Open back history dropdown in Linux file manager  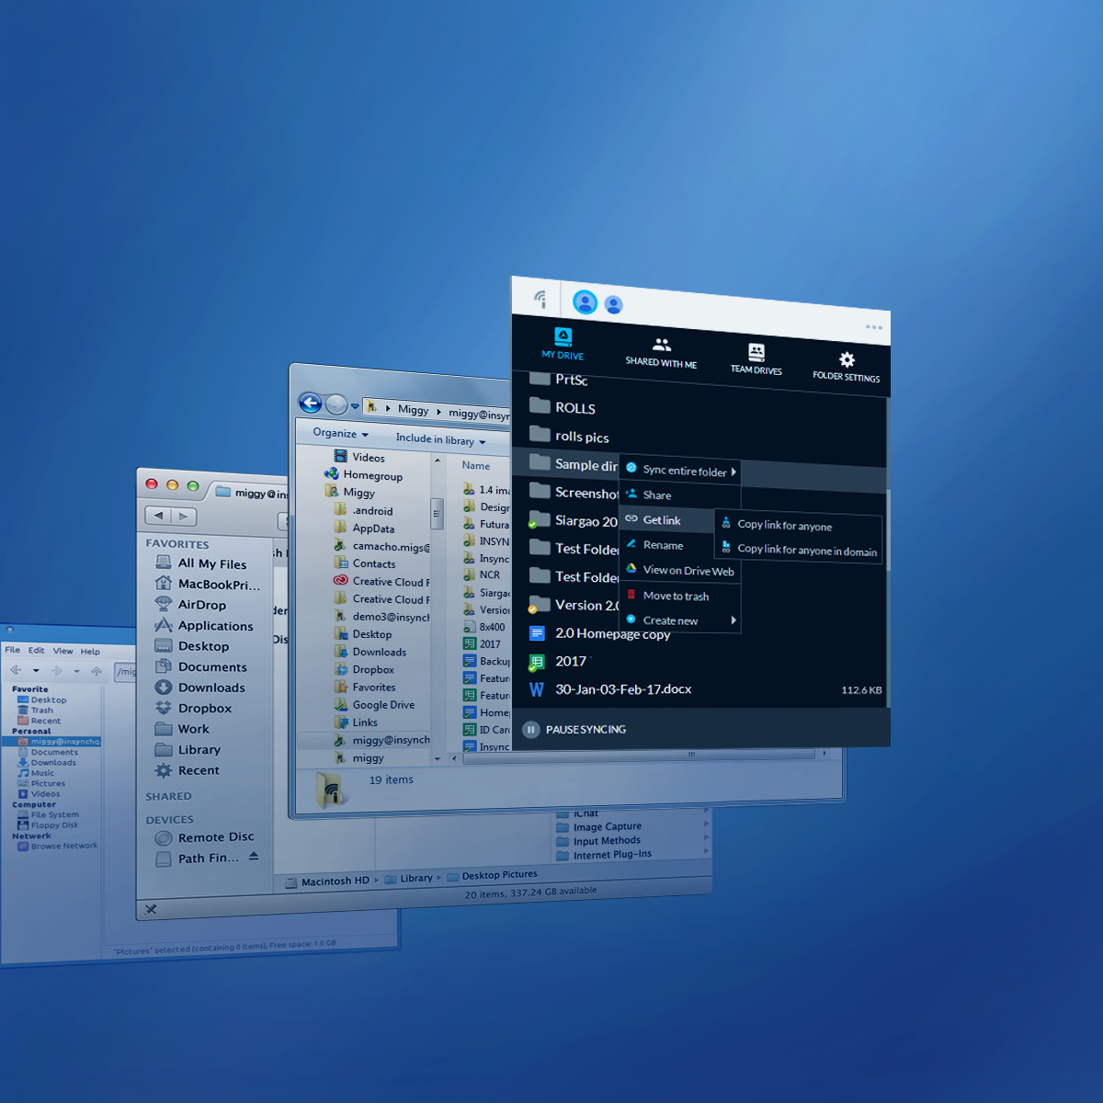click(36, 671)
